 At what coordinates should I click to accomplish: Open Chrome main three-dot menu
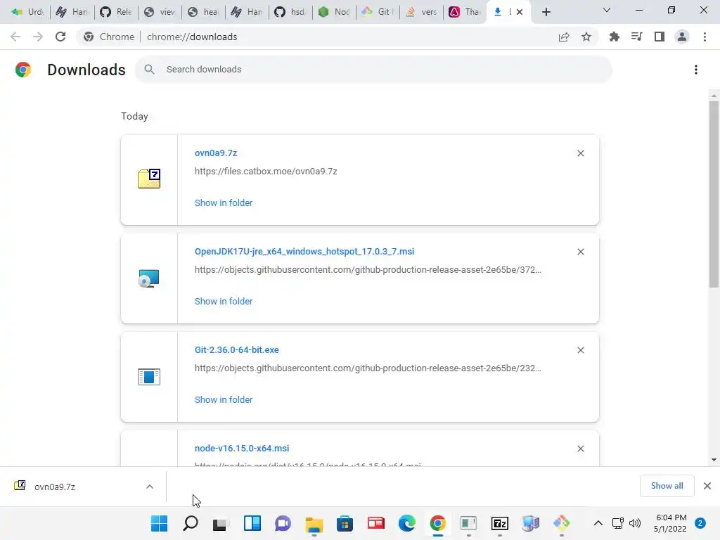click(705, 37)
